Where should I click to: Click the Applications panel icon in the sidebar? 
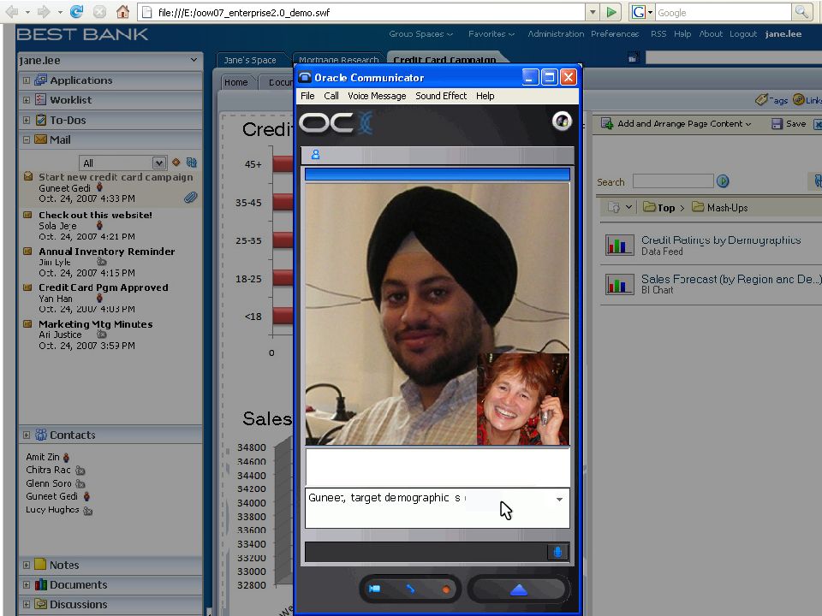(40, 80)
